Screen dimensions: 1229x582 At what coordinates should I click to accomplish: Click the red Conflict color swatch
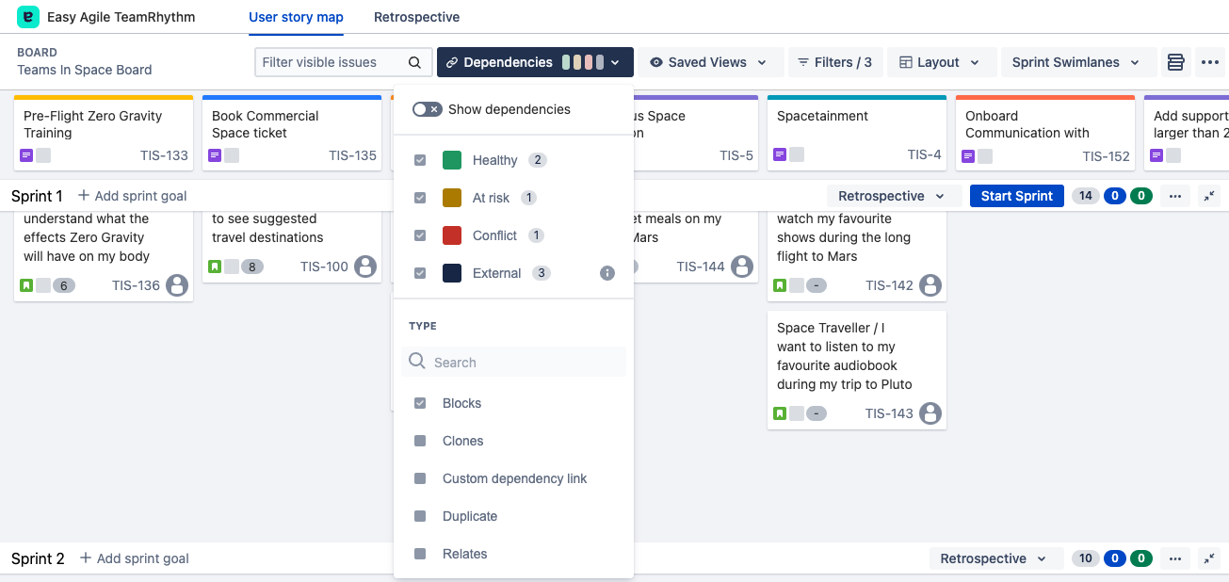tap(452, 235)
